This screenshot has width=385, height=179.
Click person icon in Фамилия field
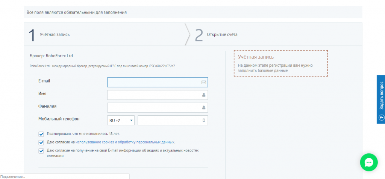204,107
